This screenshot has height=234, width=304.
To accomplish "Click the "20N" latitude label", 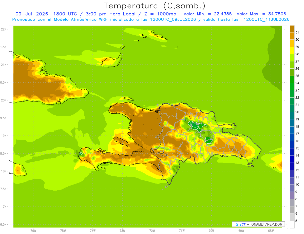I will click(4, 100).
